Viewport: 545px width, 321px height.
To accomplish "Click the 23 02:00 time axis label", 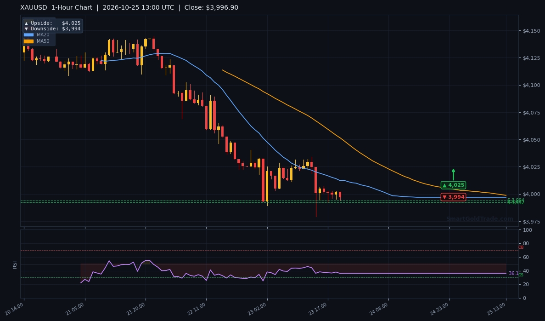I will [x=258, y=309].
